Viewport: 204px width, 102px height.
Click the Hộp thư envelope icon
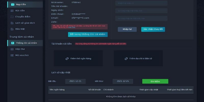[12, 49]
